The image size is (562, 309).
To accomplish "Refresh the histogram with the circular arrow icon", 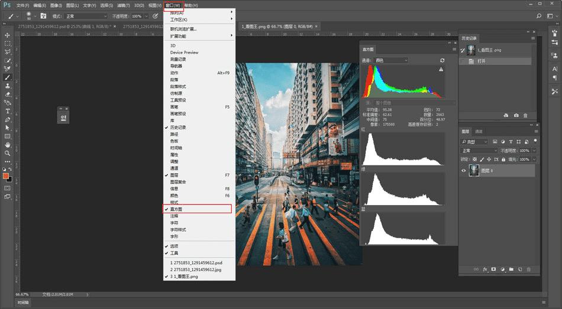I will (x=442, y=60).
